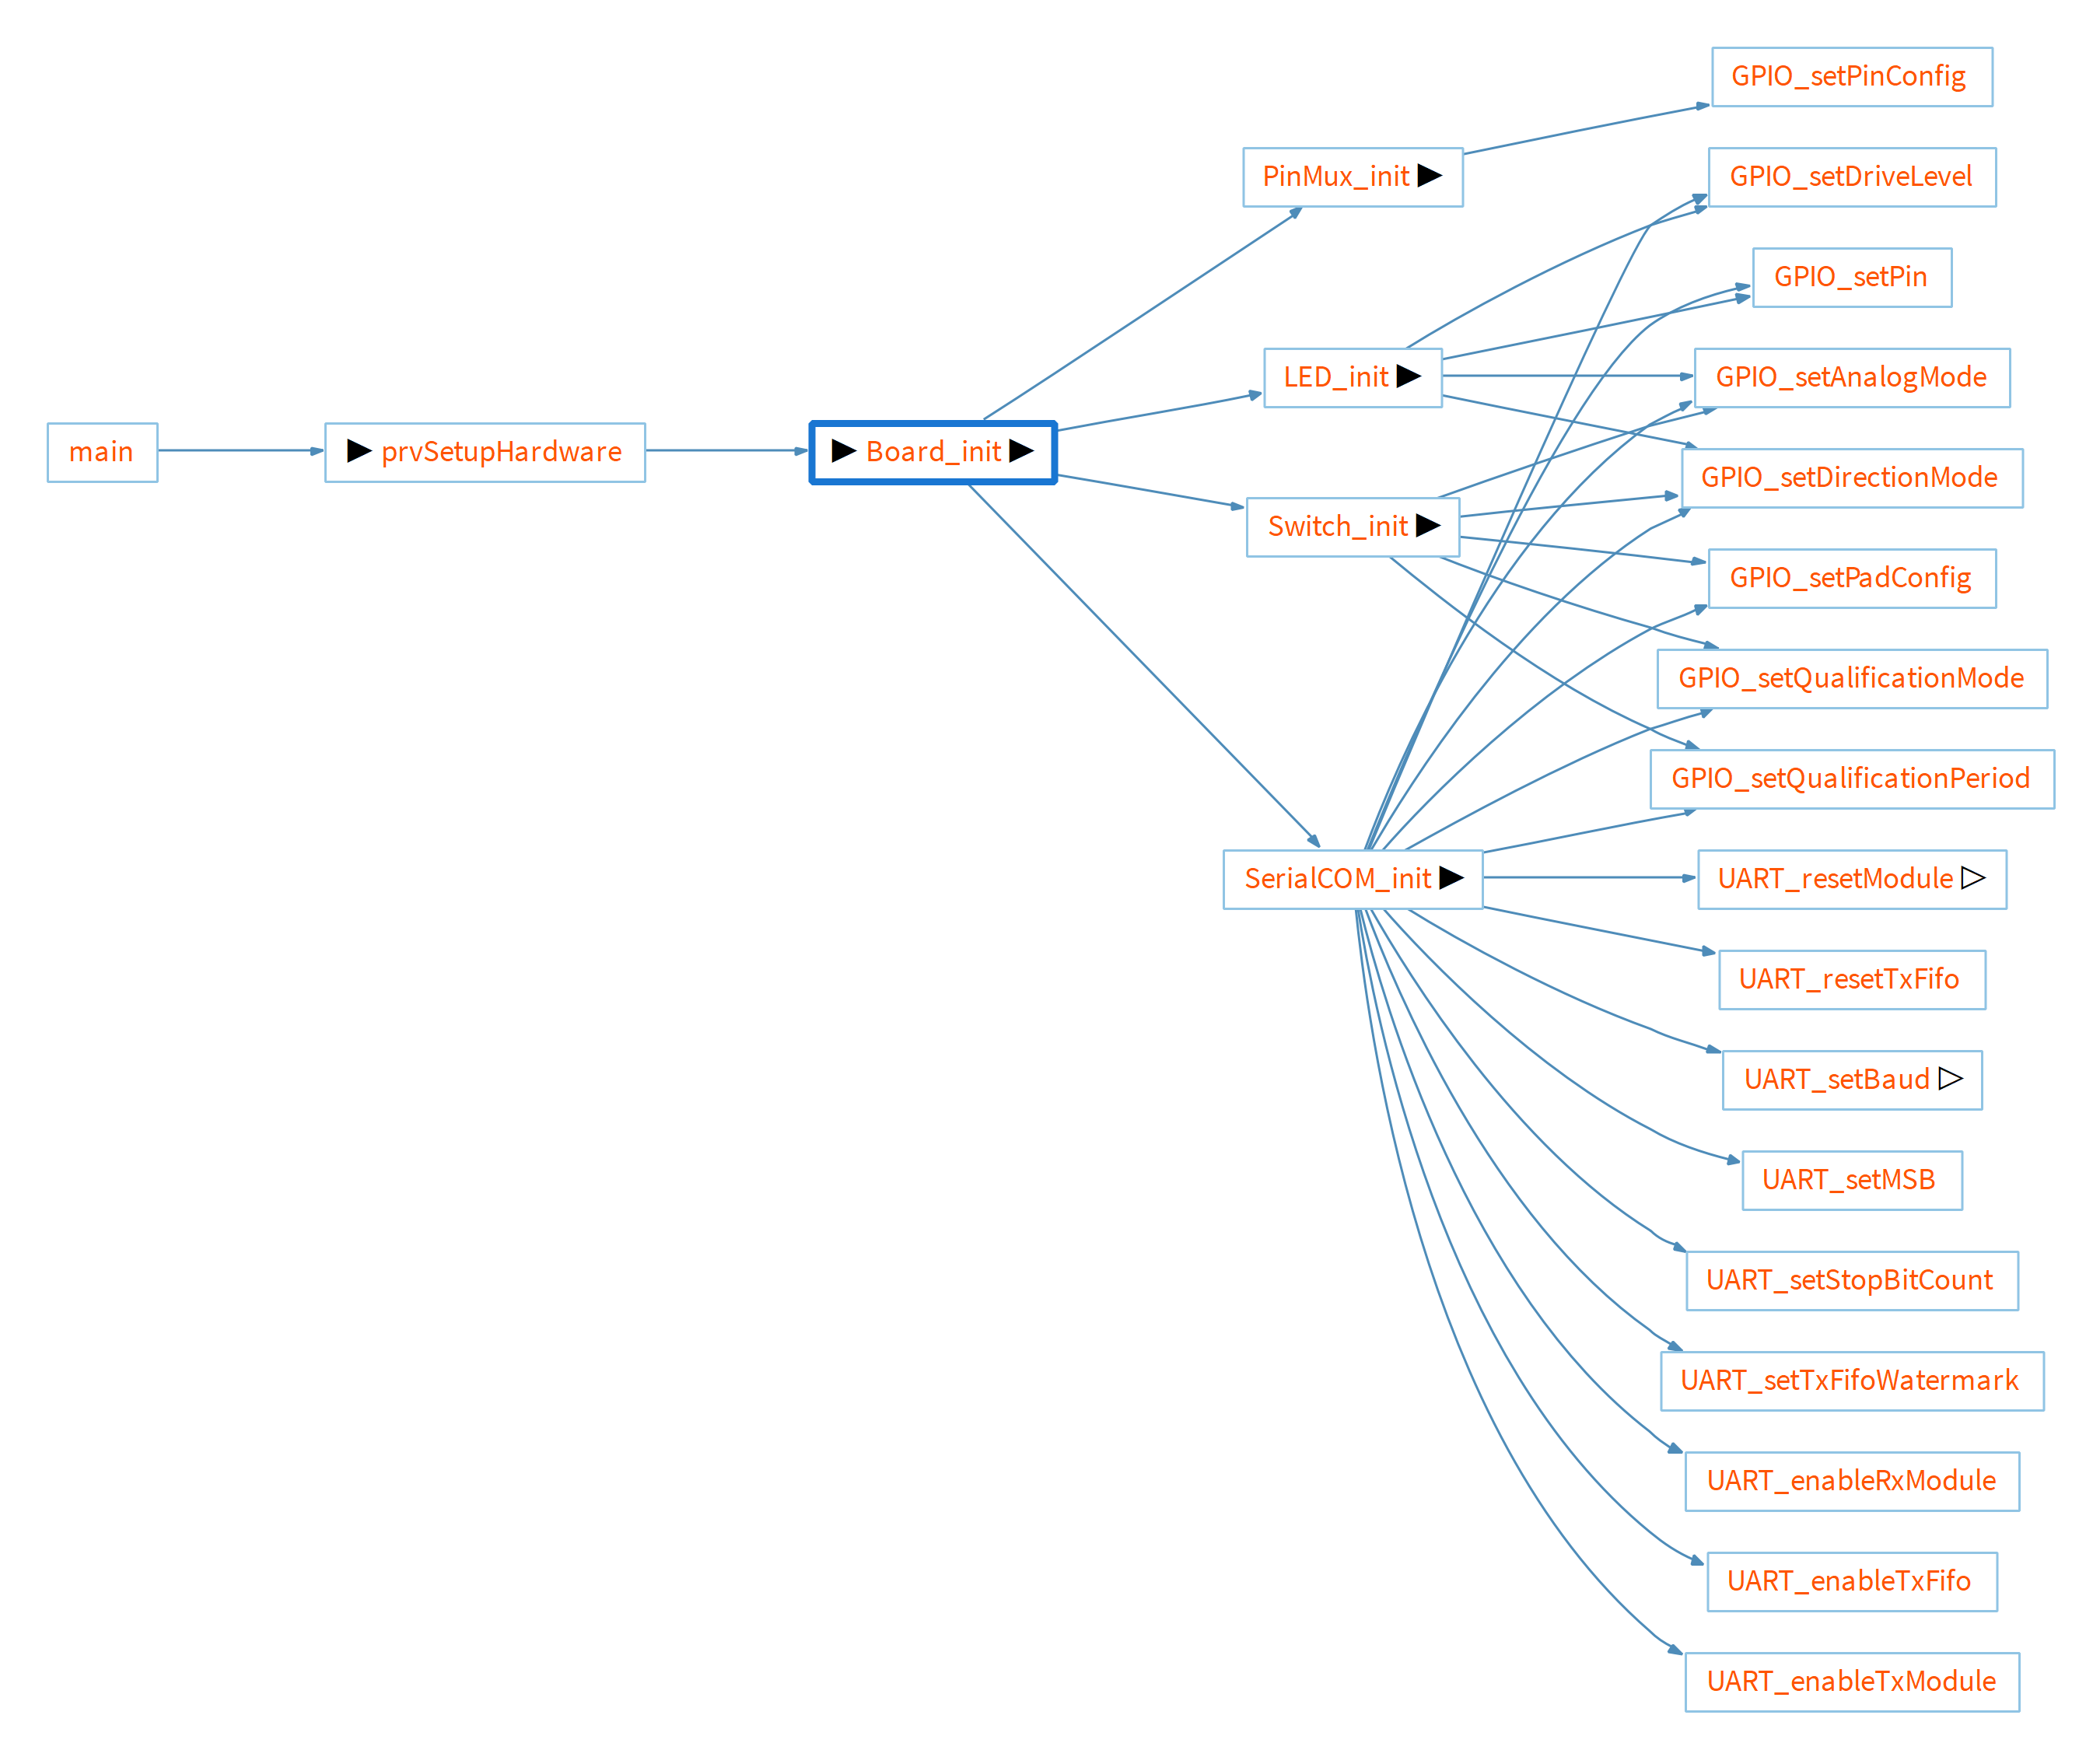Click the triangle left of Board_init
2100x1757 pixels.
[844, 451]
